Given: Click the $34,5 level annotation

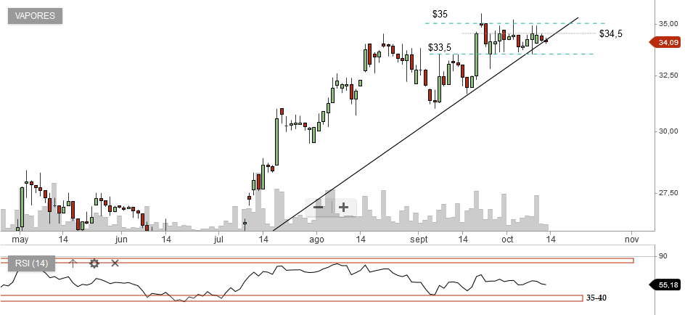Looking at the screenshot, I should click(611, 33).
